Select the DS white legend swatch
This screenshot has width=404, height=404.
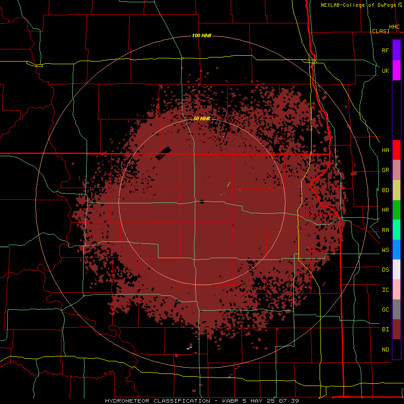coord(396,269)
